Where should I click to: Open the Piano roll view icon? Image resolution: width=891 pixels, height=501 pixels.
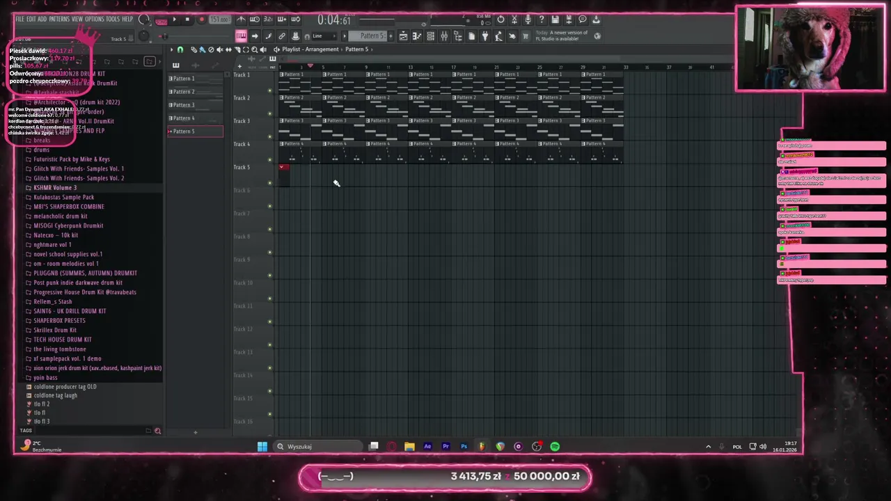point(416,36)
